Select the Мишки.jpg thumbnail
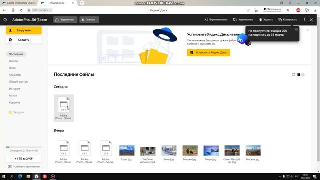Screen dimensions: 320x180 (190, 151)
